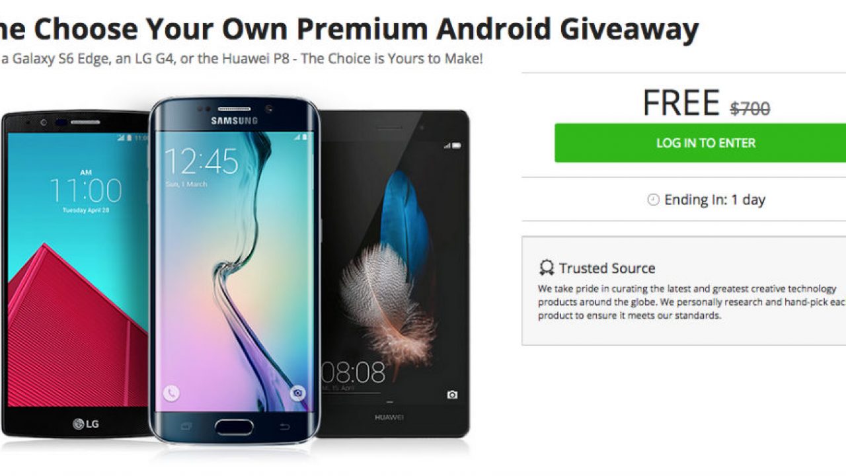Click the LOG IN TO ENTER button
846x476 pixels.
click(x=705, y=143)
